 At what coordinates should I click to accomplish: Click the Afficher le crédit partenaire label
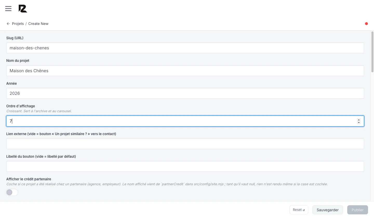29,179
